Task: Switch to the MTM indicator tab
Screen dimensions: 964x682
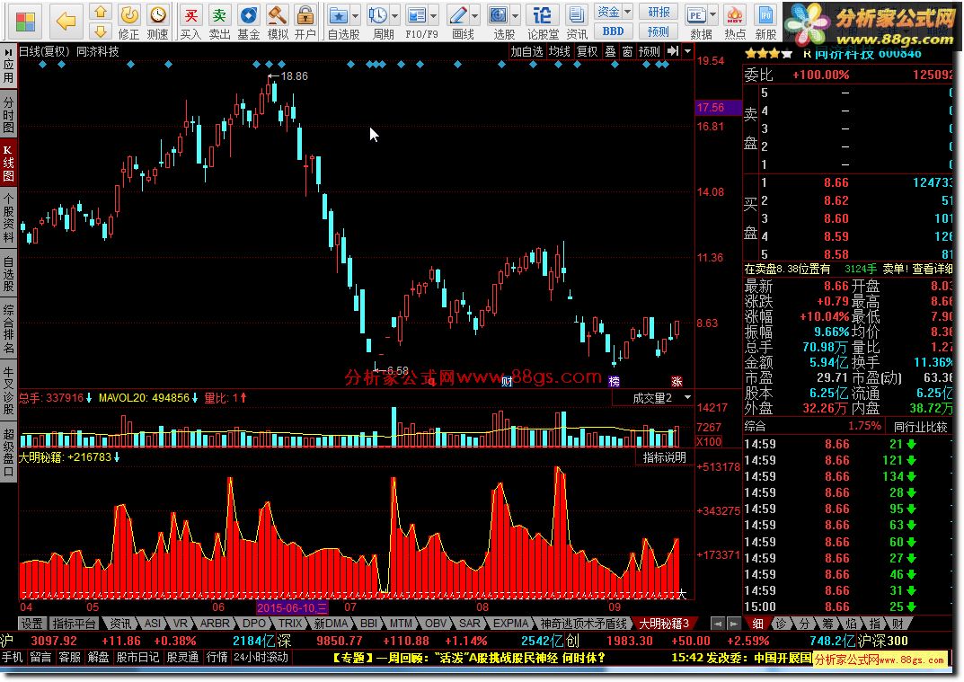Action: tap(400, 624)
